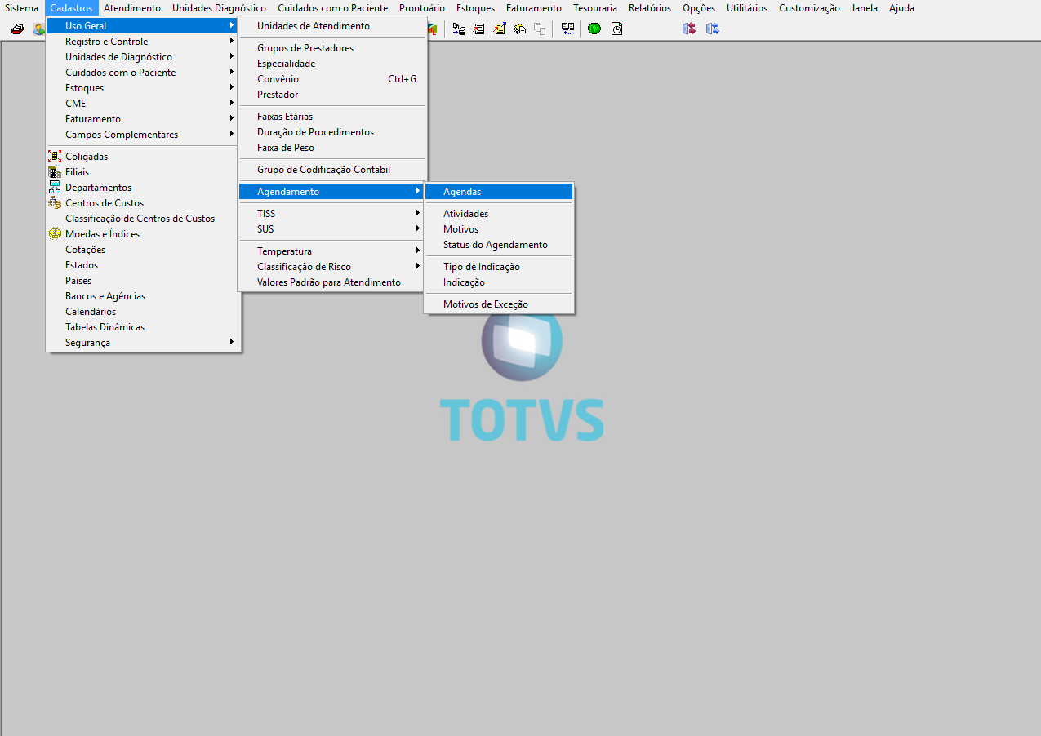Image resolution: width=1041 pixels, height=736 pixels.
Task: Select Valores Padrão para Atendimento
Action: (331, 282)
